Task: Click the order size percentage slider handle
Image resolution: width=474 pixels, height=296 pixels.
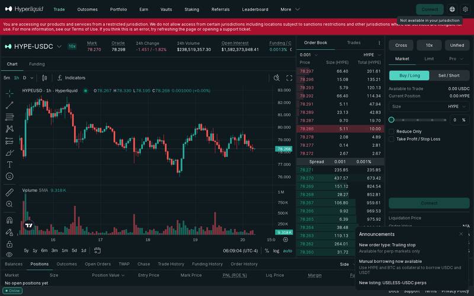Action: coord(392,120)
